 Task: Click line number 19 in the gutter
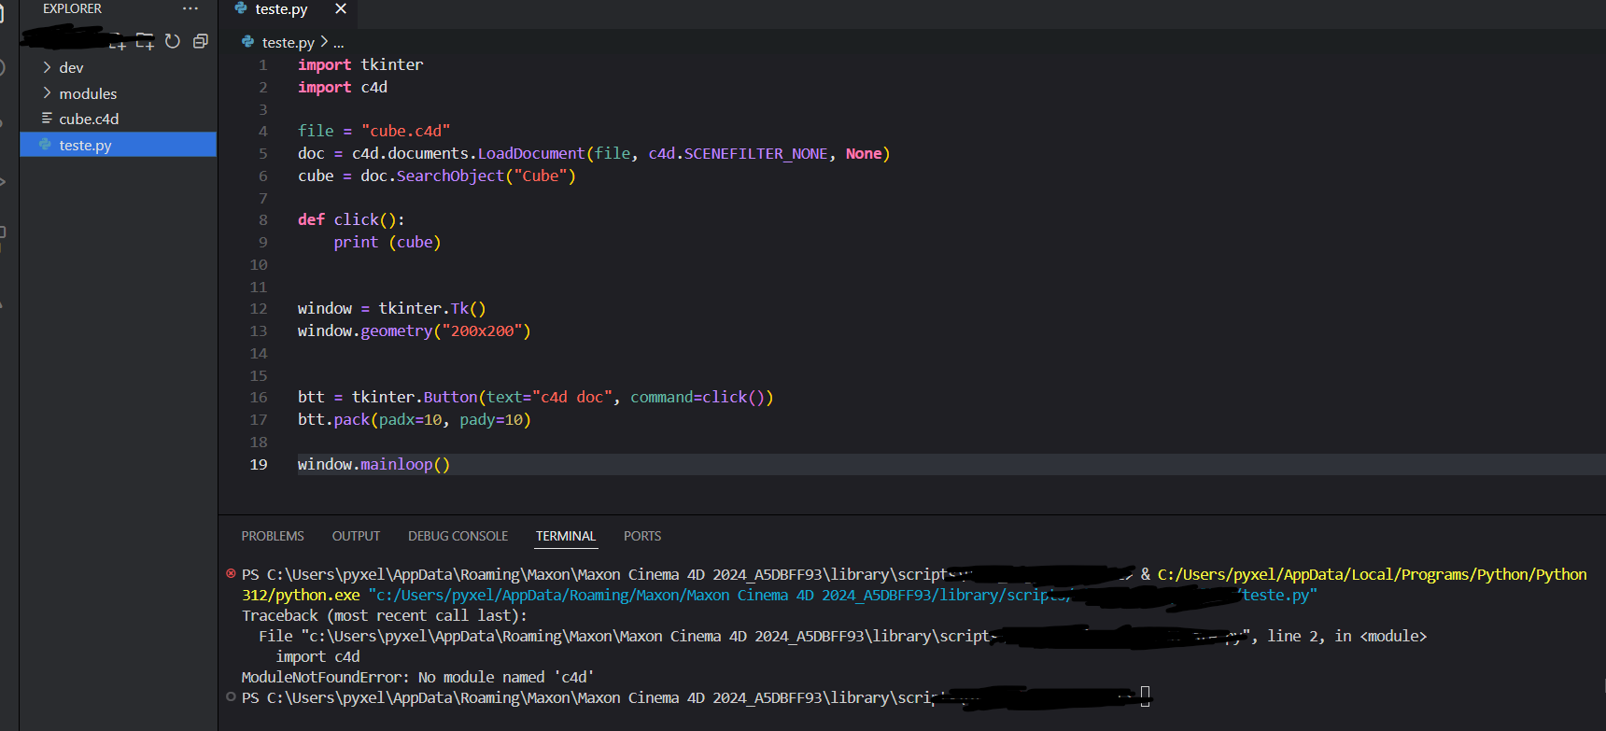point(259,465)
